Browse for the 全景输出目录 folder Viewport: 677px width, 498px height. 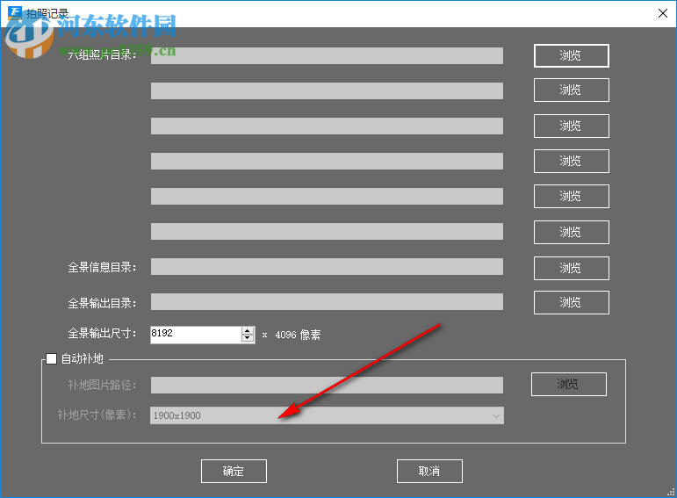pyautogui.click(x=572, y=302)
